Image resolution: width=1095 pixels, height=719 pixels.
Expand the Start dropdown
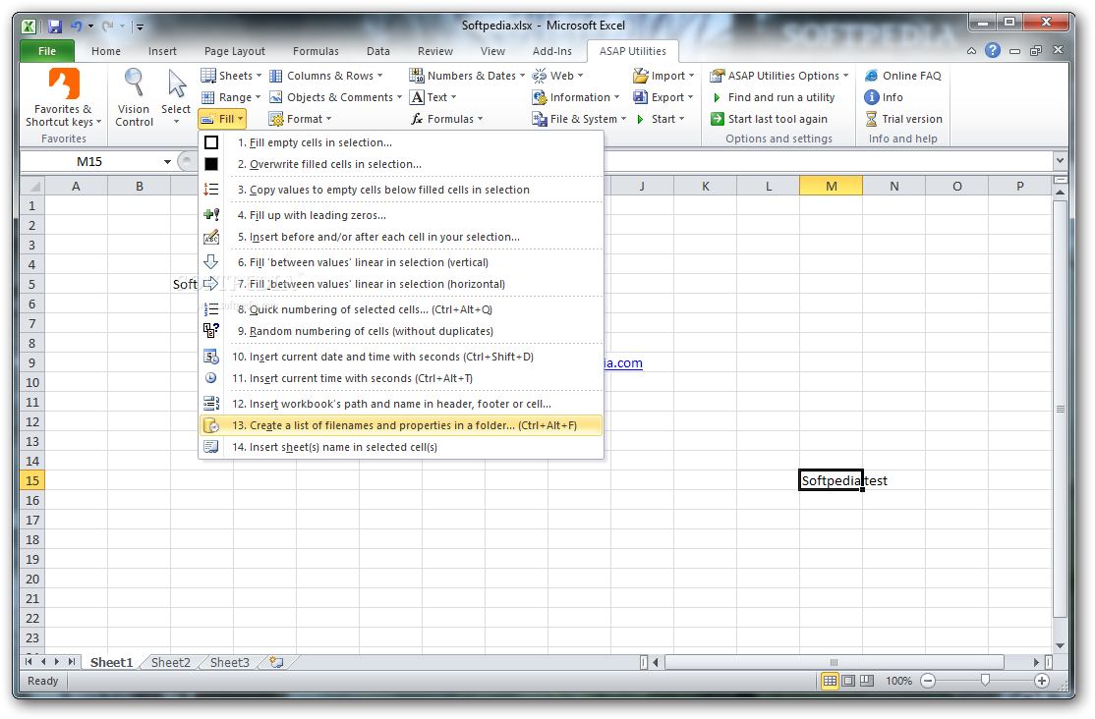click(660, 119)
